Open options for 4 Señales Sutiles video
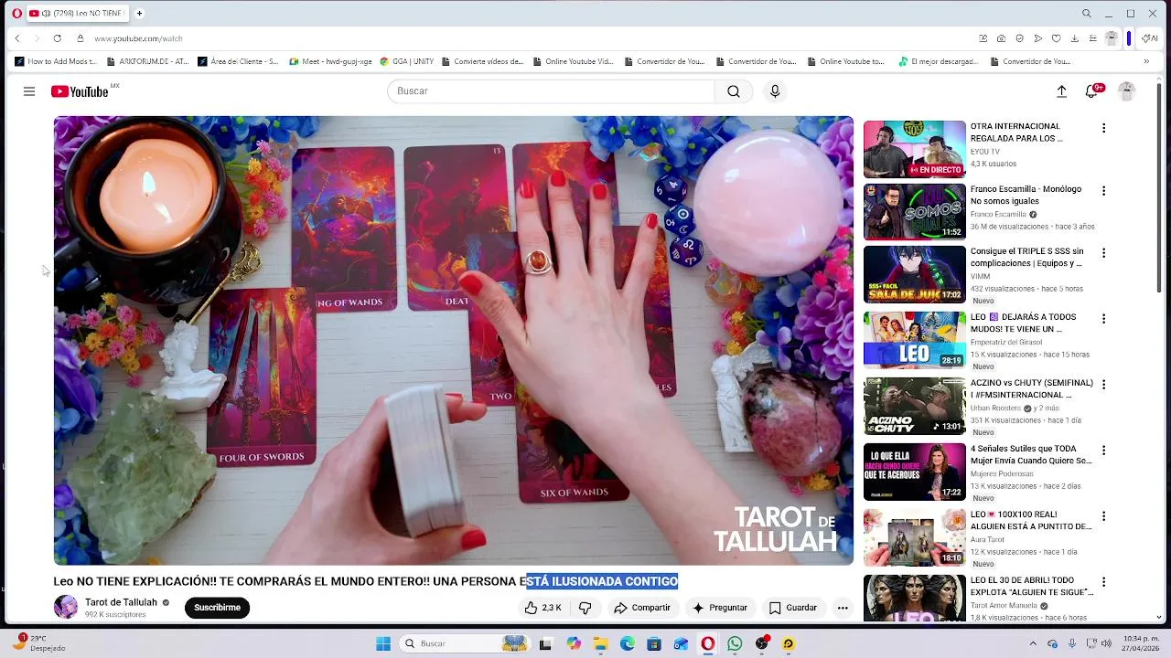 [x=1103, y=451]
